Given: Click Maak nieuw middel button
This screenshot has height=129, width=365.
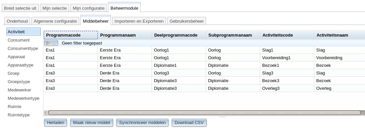Looking at the screenshot, I should (92, 123).
